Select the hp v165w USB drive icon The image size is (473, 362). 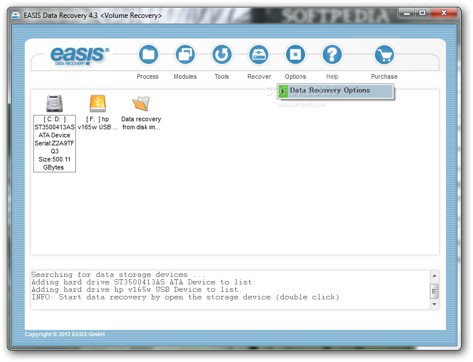click(x=98, y=103)
